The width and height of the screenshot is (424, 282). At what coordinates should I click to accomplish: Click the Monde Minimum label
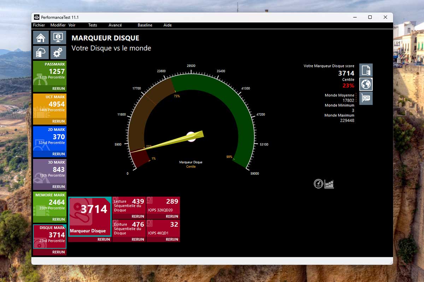click(x=340, y=105)
